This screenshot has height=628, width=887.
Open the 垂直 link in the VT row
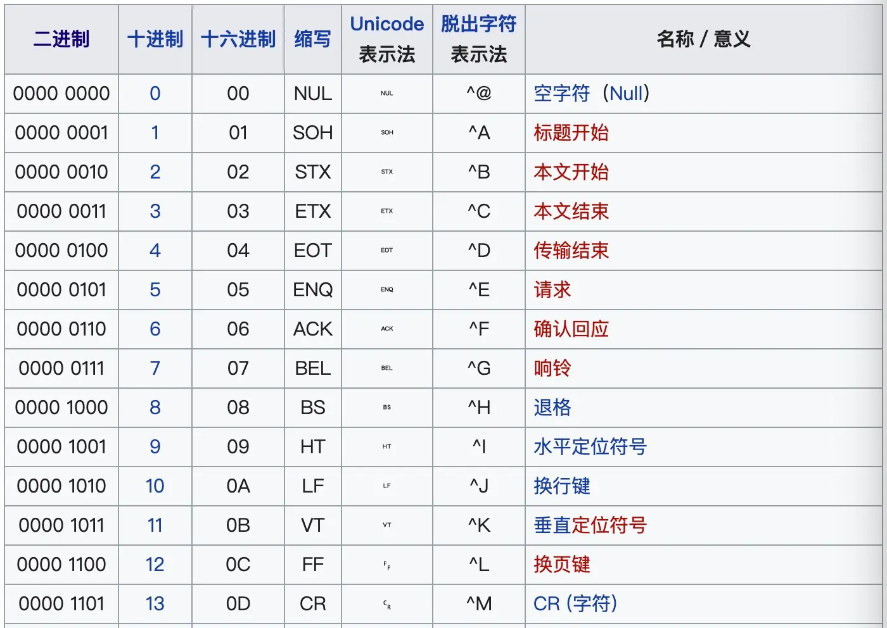click(552, 525)
